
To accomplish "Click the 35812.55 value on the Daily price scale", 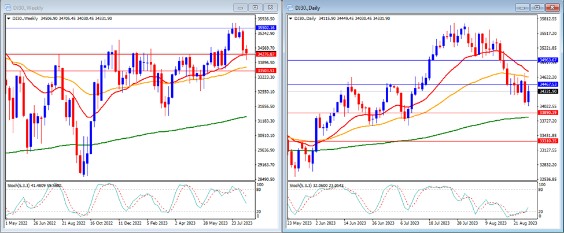I will [548, 19].
